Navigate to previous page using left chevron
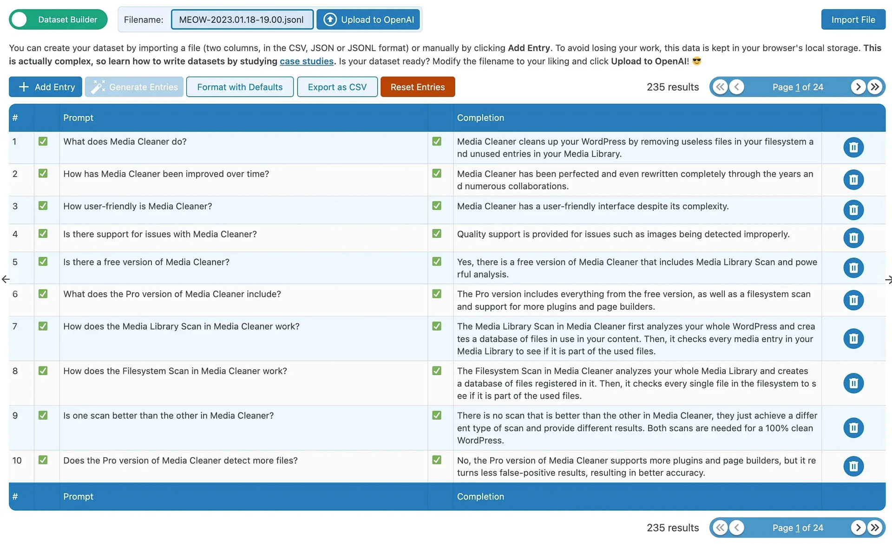The image size is (892, 544). coord(738,86)
